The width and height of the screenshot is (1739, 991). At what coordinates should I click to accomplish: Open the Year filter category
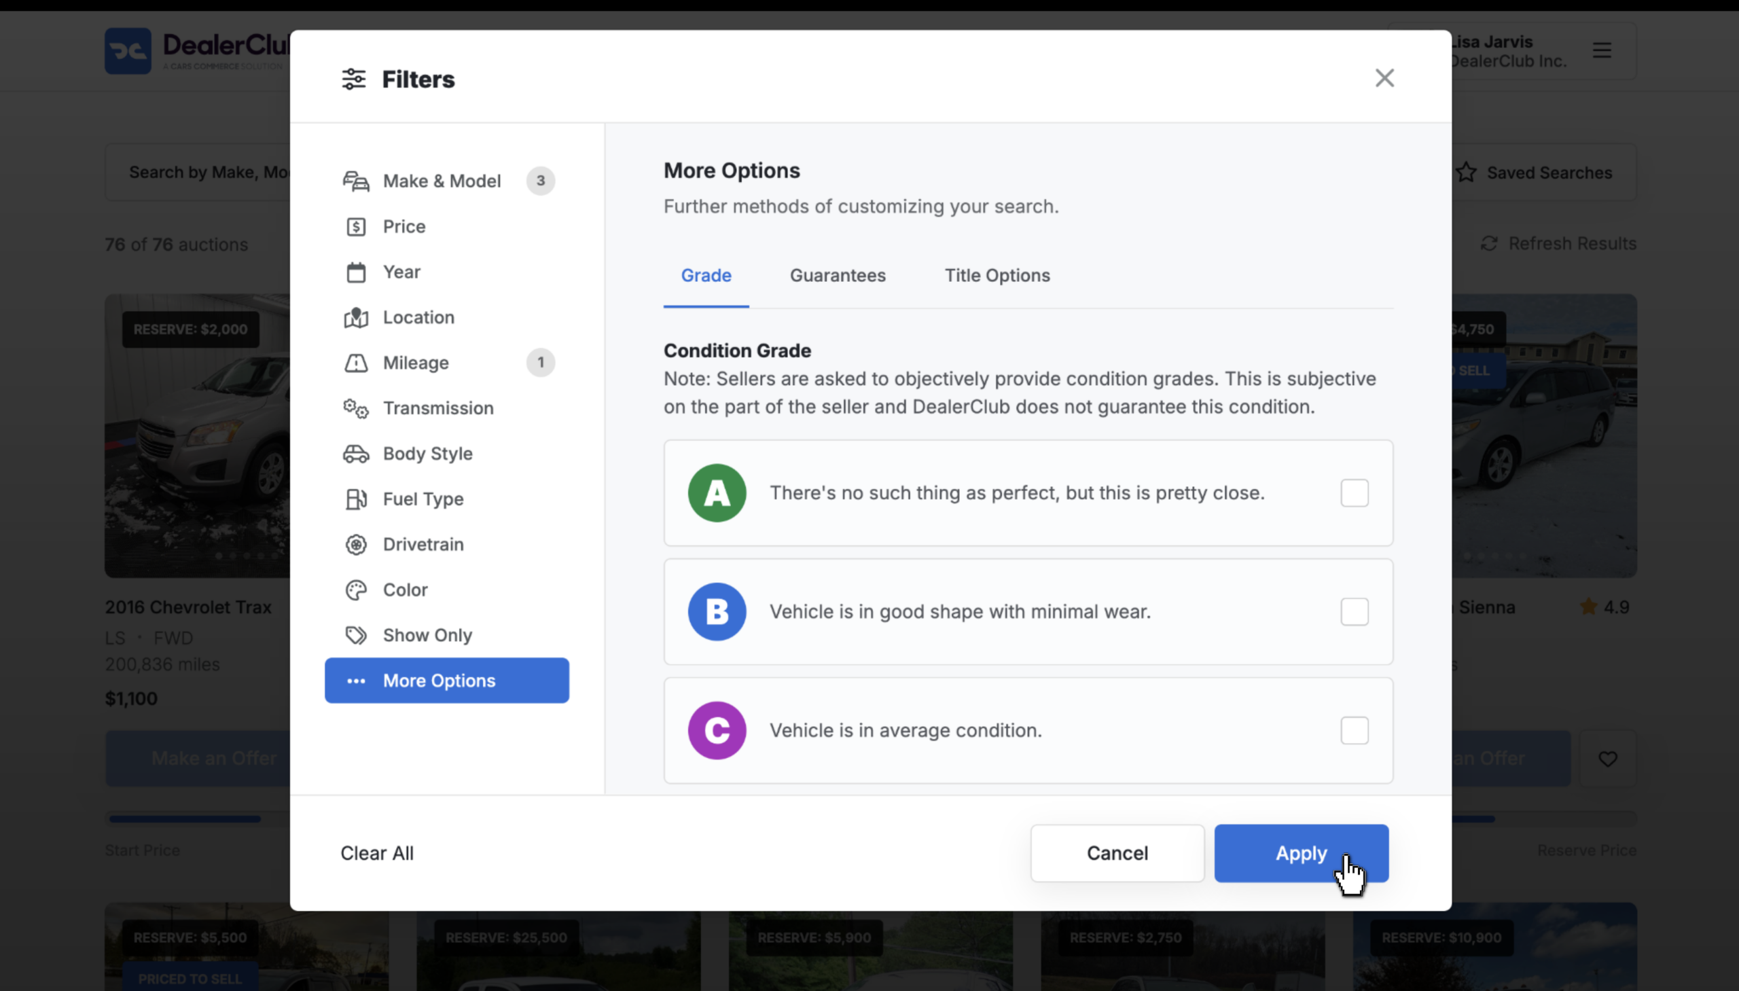tap(446, 272)
